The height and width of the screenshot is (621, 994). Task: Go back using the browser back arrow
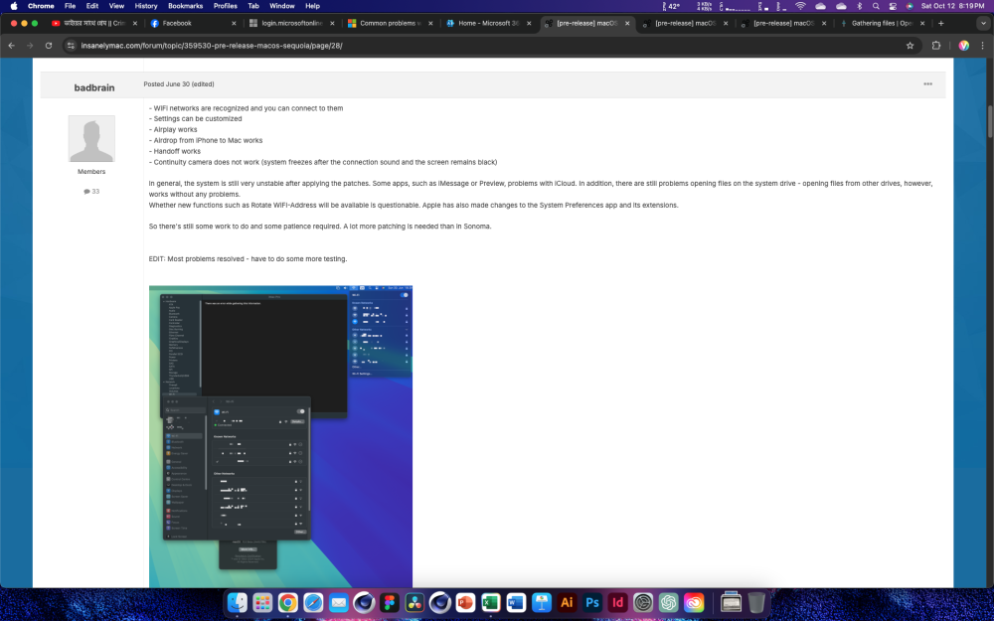coord(11,46)
